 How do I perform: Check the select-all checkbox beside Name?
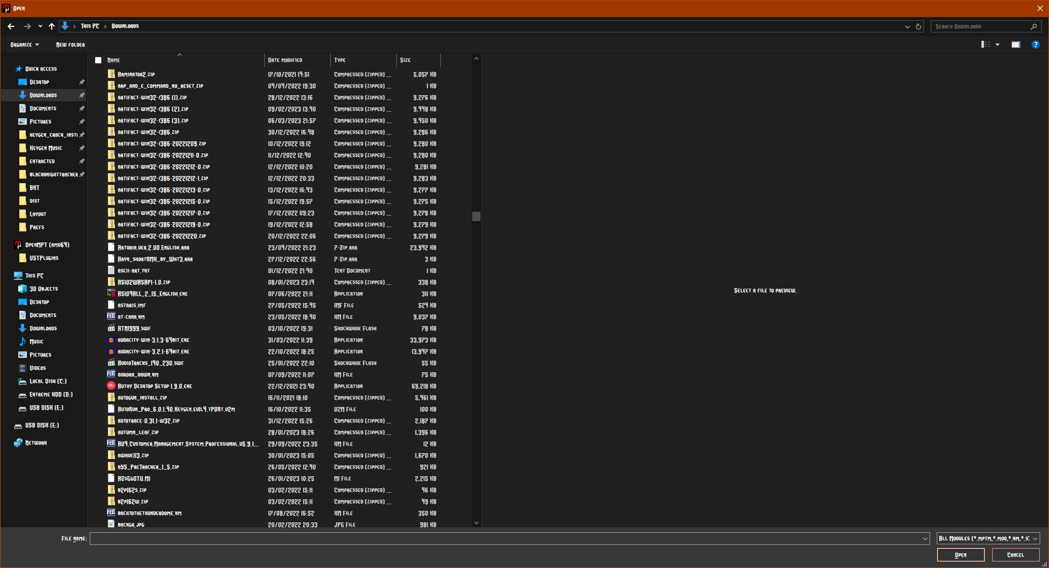[x=99, y=60]
